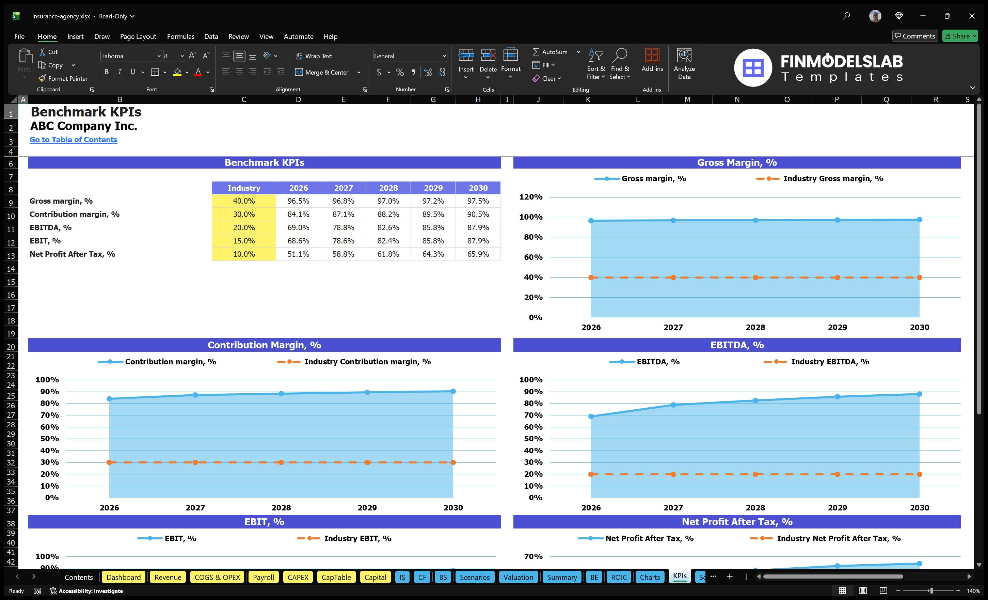Launch Analyze Data
This screenshot has height=600, width=988.
click(684, 64)
